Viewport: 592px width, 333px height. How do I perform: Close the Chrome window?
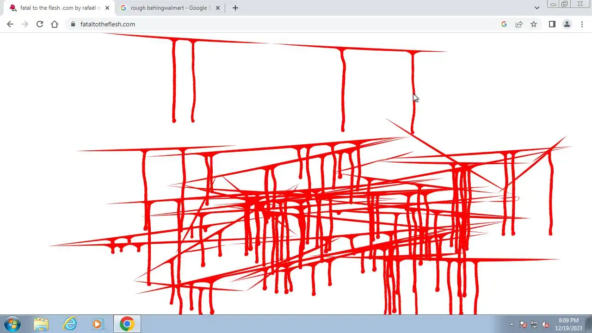coord(580,4)
